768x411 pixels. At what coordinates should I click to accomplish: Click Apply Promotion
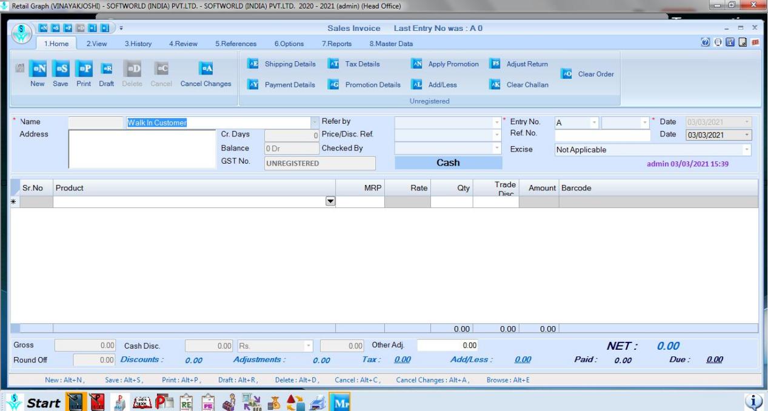(446, 64)
